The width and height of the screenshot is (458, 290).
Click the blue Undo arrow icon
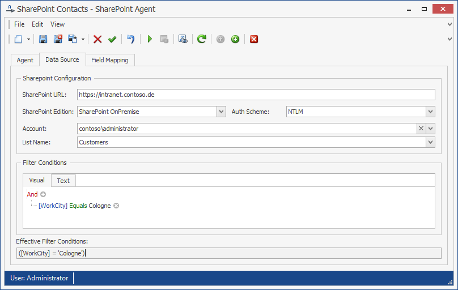coord(130,39)
